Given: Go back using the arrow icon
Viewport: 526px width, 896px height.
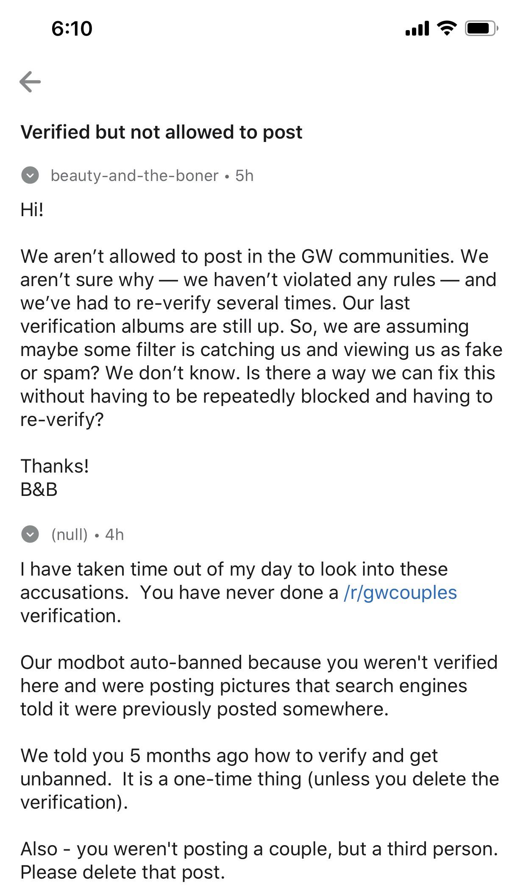Looking at the screenshot, I should coord(30,81).
